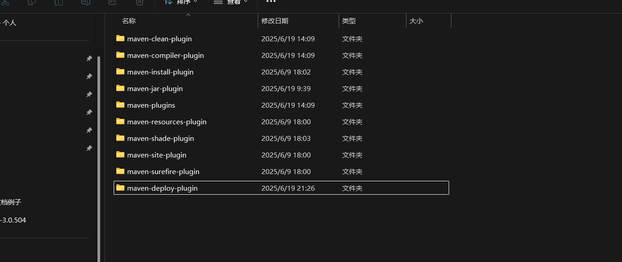Open the maven-surefire-plugin folder
The width and height of the screenshot is (622, 262).
(163, 171)
